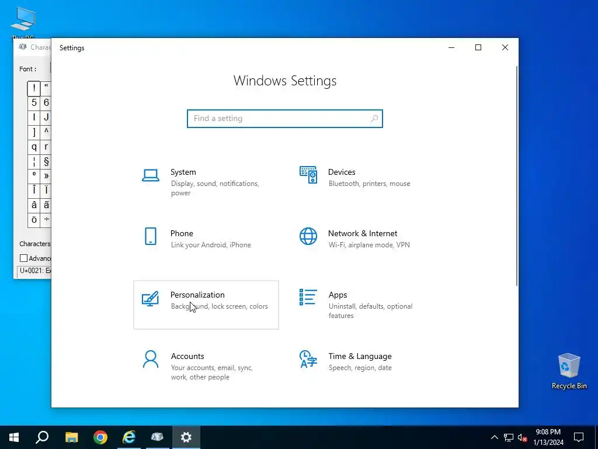Open the Accounts person icon
Image resolution: width=598 pixels, height=449 pixels.
coord(151,360)
